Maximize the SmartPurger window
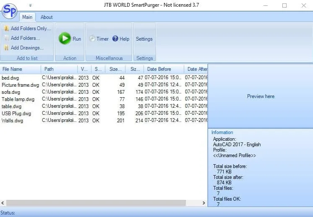This screenshot has width=313, height=217. pyautogui.click(x=284, y=5)
